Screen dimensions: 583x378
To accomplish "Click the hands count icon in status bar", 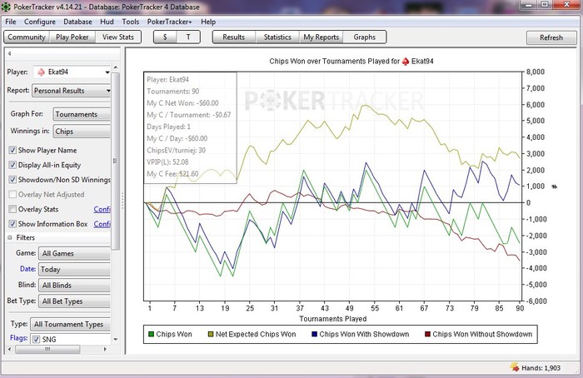I will pyautogui.click(x=515, y=367).
